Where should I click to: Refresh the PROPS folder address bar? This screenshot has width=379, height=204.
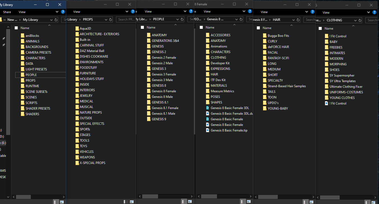[x=110, y=19]
